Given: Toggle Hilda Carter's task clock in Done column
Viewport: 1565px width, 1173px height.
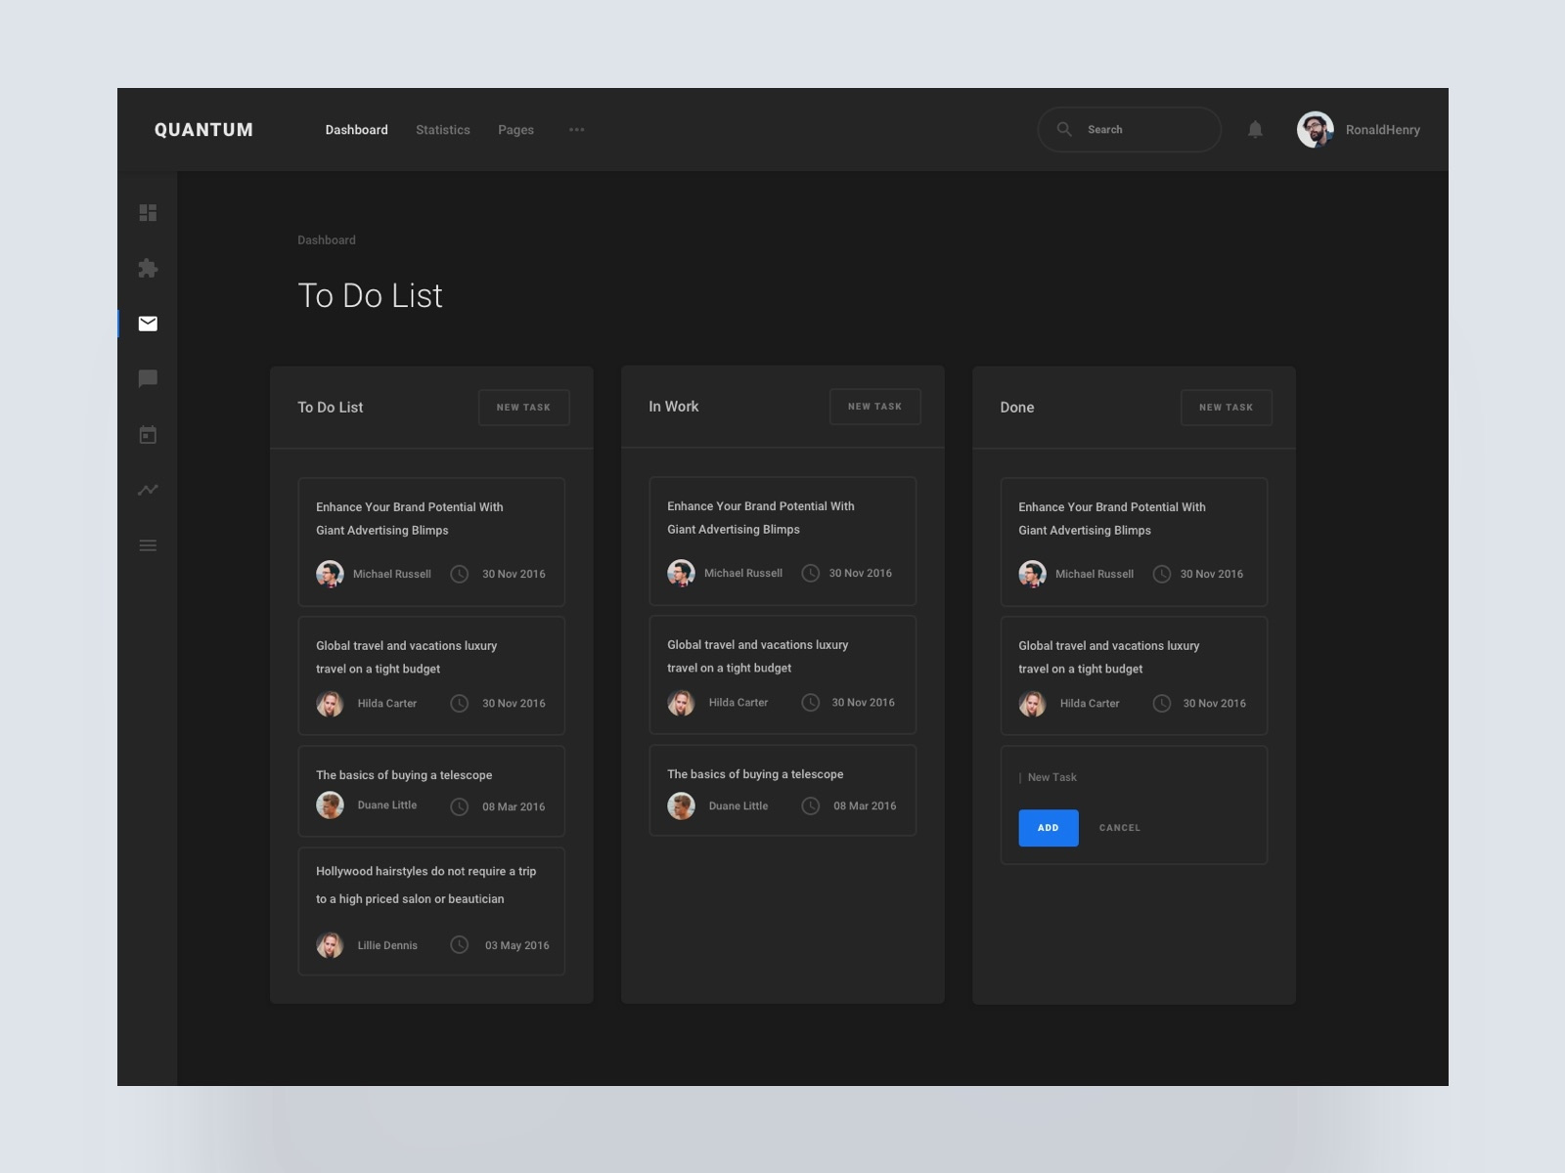Looking at the screenshot, I should coord(1163,703).
